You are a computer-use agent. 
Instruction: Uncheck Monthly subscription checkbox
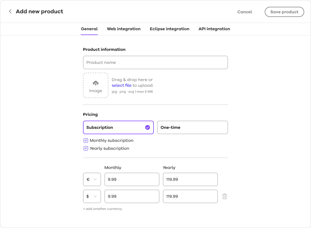tap(86, 140)
